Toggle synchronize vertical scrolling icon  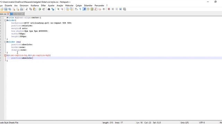(x=67, y=9)
